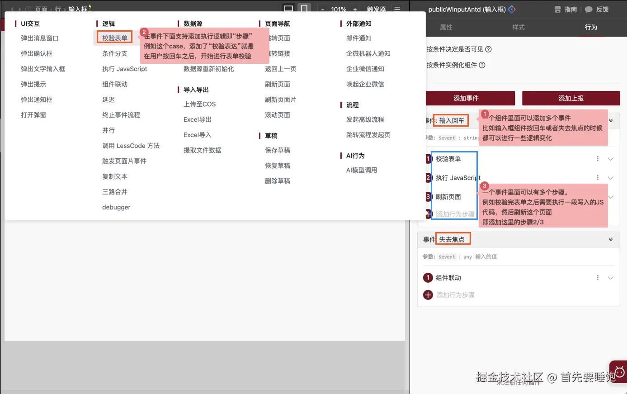
Task: Select 打开弹窗 action
Action: pos(33,115)
